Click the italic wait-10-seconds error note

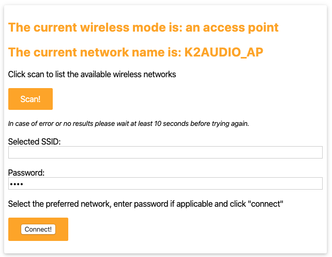pos(128,124)
